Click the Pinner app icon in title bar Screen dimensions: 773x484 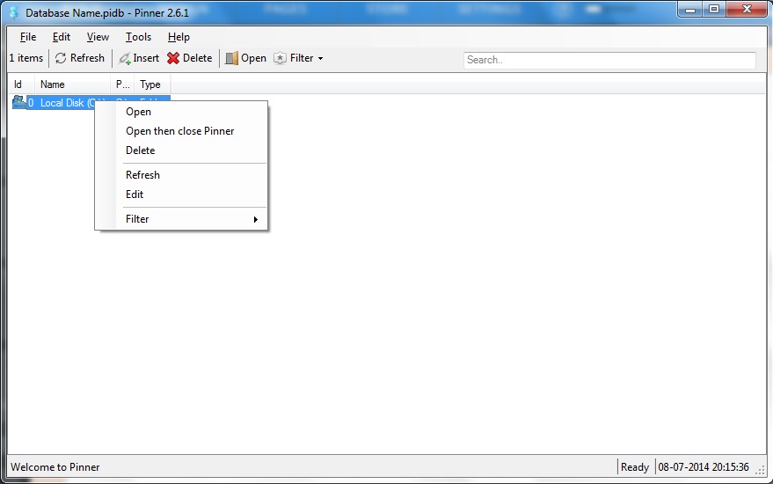coord(13,13)
